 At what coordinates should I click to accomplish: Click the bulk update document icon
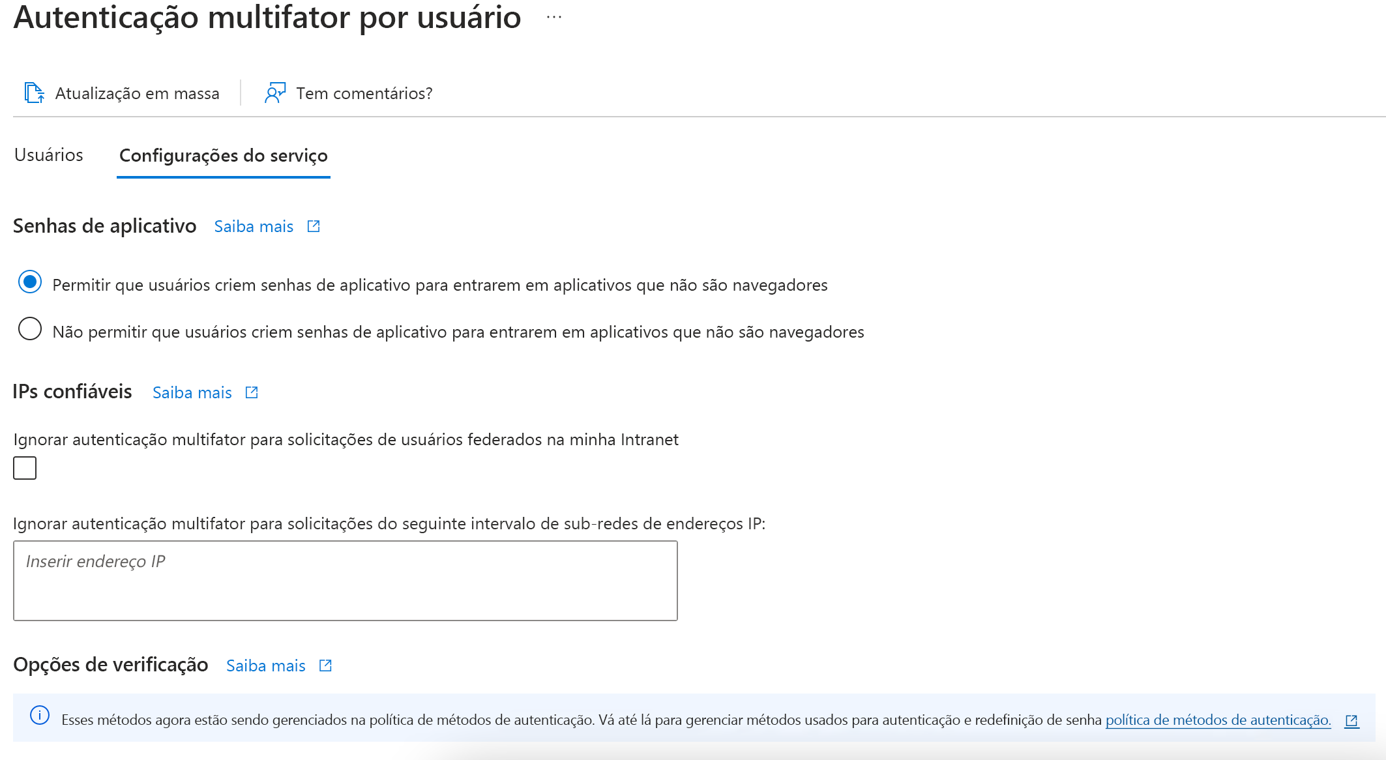point(34,93)
